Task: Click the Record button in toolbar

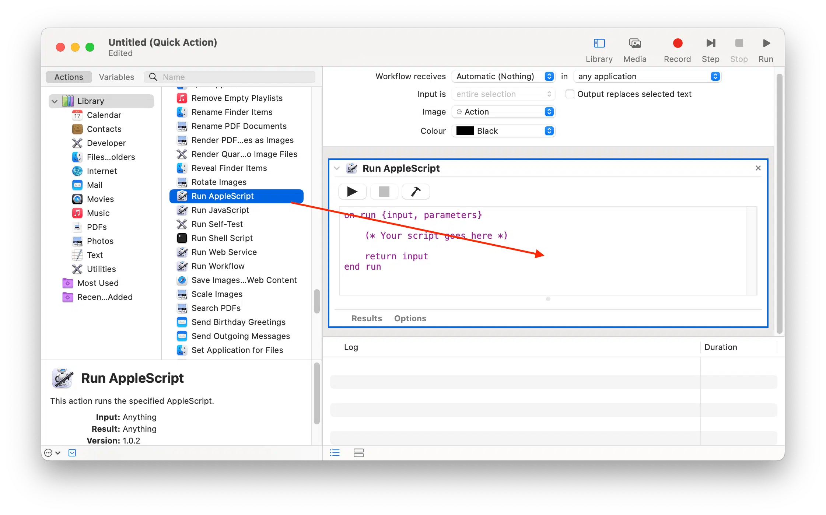Action: (677, 43)
